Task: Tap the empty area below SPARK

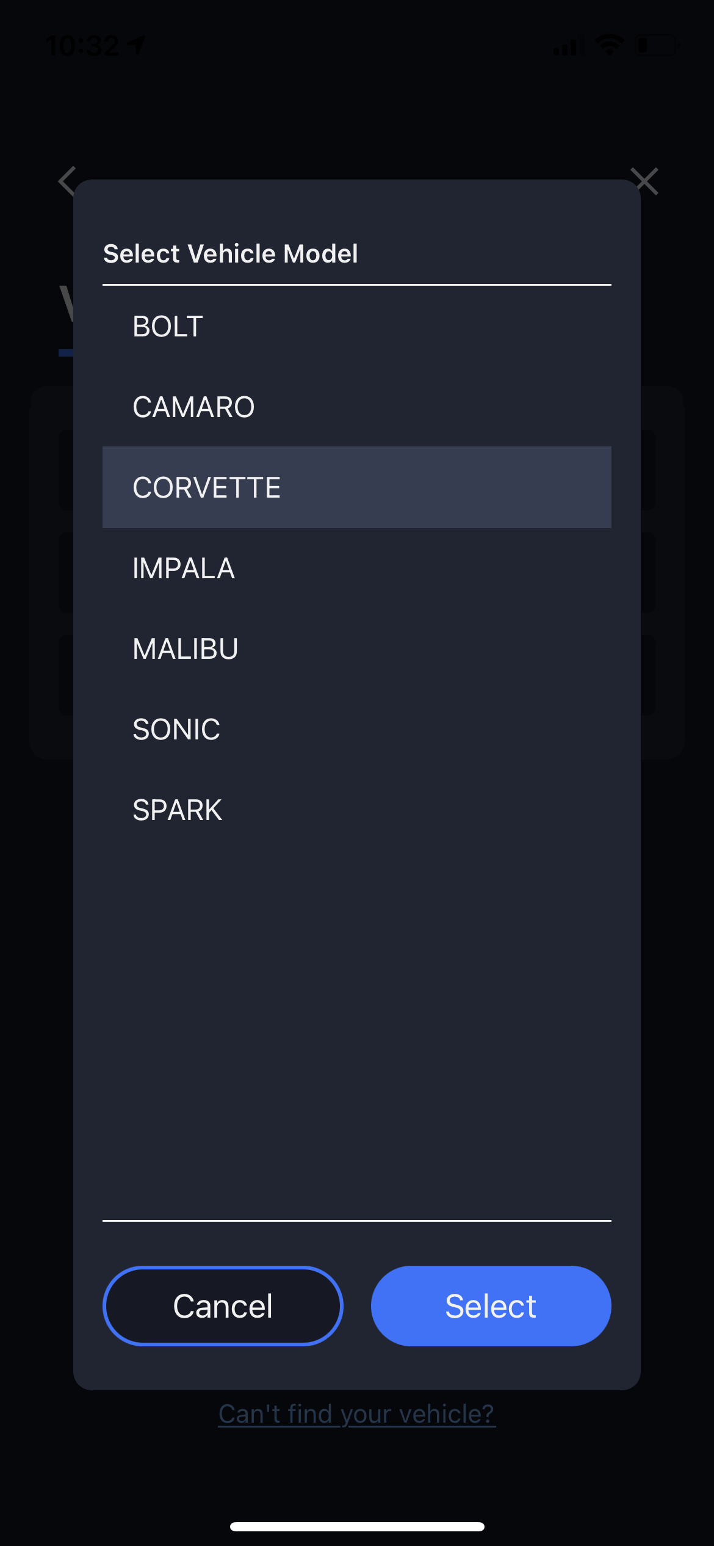Action: 357,1035
